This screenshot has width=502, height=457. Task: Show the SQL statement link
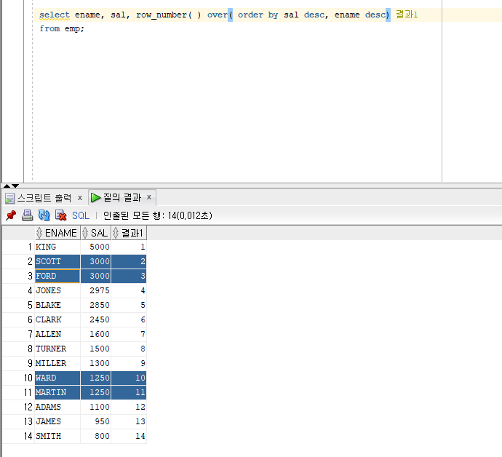pos(80,215)
